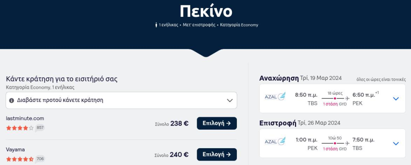This screenshot has height=165, width=411.
Task: Click departure stop marker at GYD
Action: pos(335,98)
